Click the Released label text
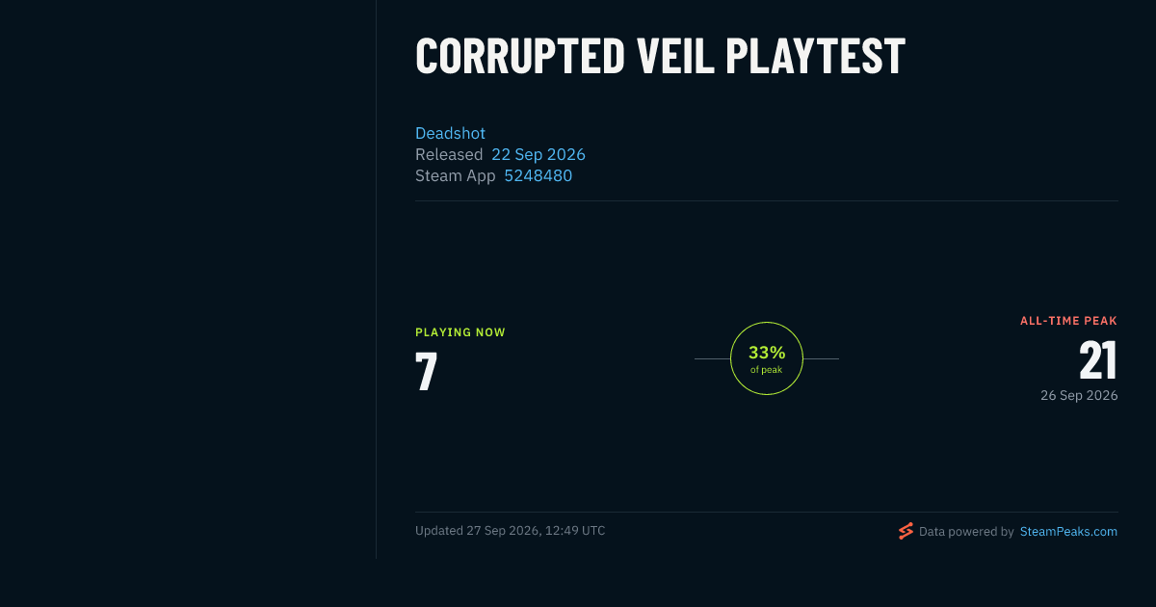Image resolution: width=1156 pixels, height=607 pixels. (x=449, y=154)
